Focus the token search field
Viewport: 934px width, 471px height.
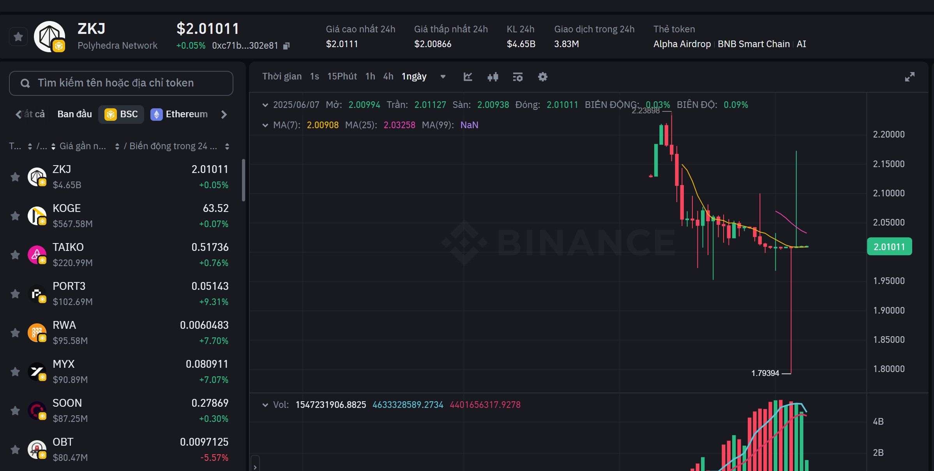pos(121,83)
